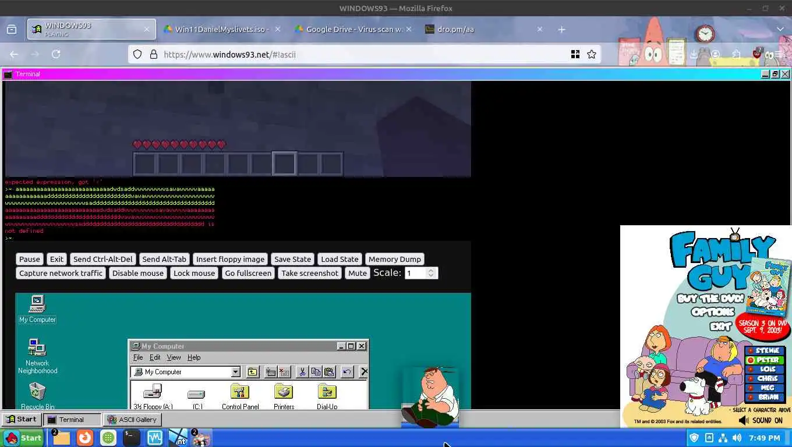The width and height of the screenshot is (792, 447).
Task: Open the Printers folder icon
Action: point(284,396)
